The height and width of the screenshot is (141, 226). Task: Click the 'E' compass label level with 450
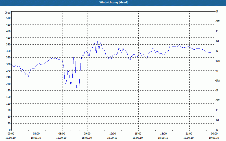pos(217,31)
